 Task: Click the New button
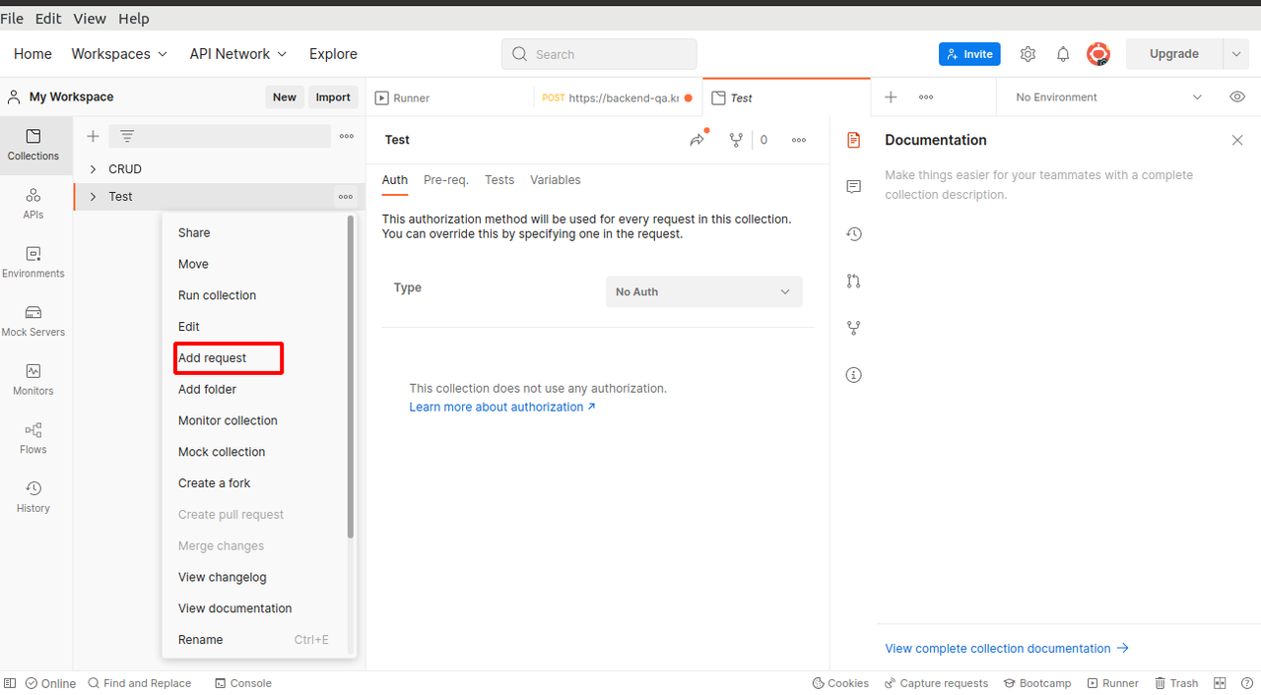point(285,96)
